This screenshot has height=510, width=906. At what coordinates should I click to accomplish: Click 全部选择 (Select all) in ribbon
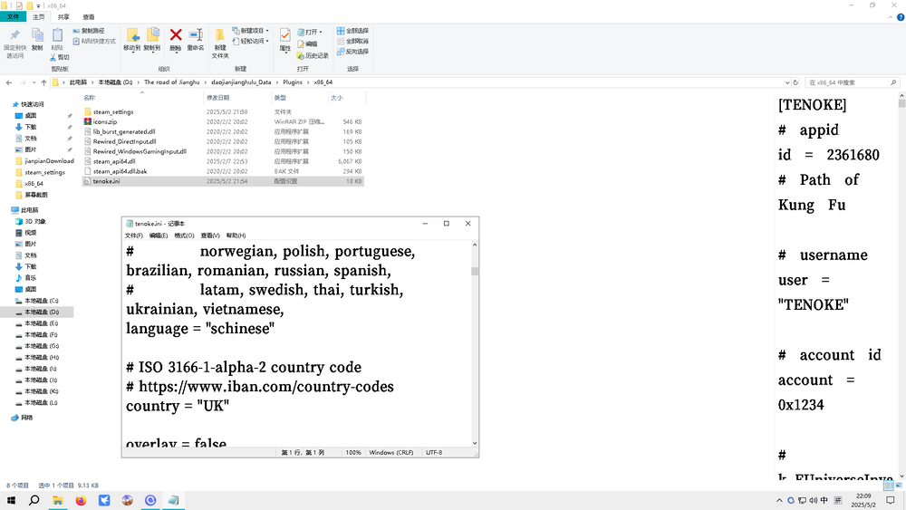352,31
